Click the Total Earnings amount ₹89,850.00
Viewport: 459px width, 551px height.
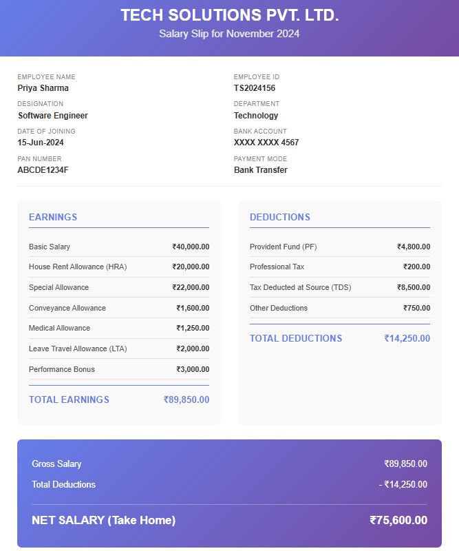click(x=186, y=399)
